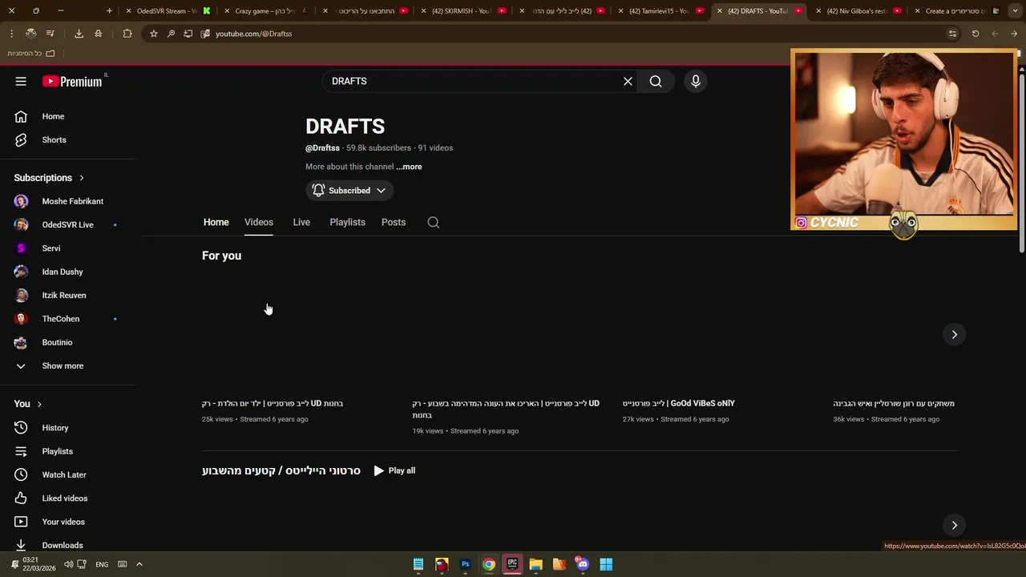Switch to the Live tab
The width and height of the screenshot is (1026, 577).
coord(301,222)
